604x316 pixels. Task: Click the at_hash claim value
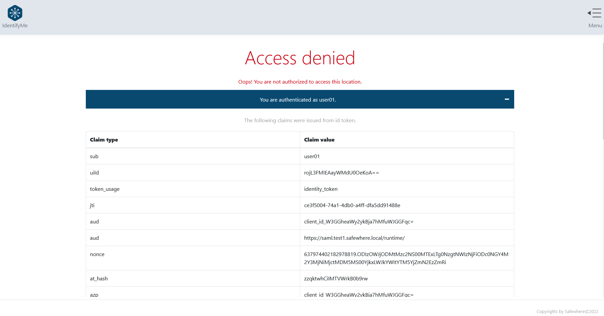point(336,279)
